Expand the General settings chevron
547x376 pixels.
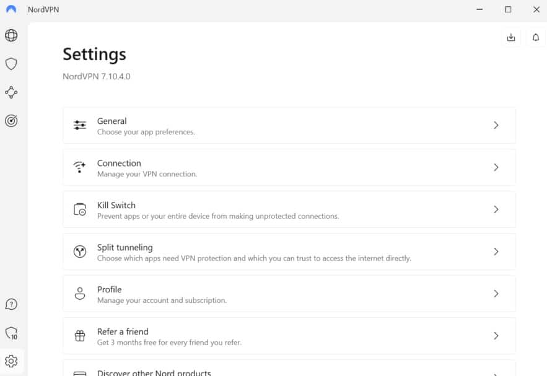496,125
